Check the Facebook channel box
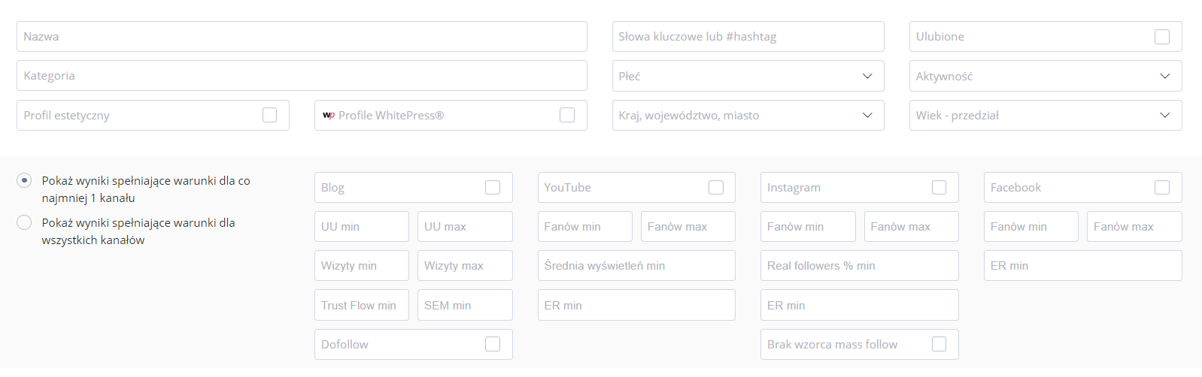Viewport: 1202px width, 377px height. point(1162,187)
